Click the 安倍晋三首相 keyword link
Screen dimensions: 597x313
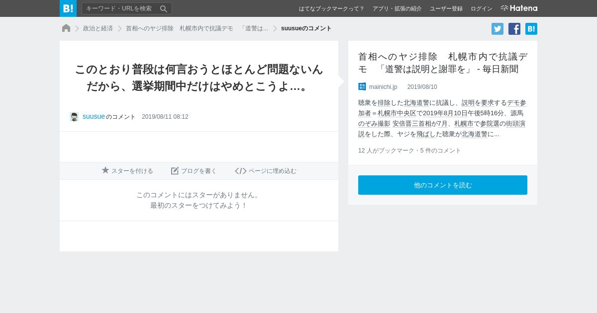(411, 124)
